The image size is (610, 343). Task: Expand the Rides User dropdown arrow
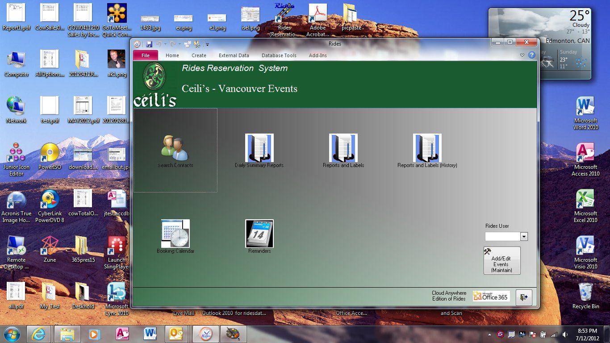524,237
